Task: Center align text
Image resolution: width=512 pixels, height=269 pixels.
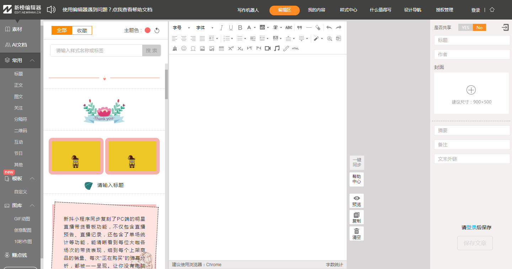Action: coord(184,38)
